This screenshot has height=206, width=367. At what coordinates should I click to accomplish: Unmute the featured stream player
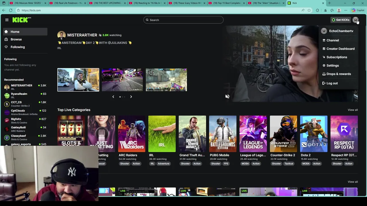(227, 97)
